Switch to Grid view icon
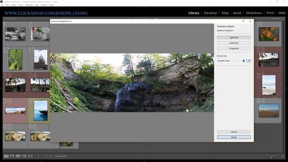288x162 pixels. [6, 156]
